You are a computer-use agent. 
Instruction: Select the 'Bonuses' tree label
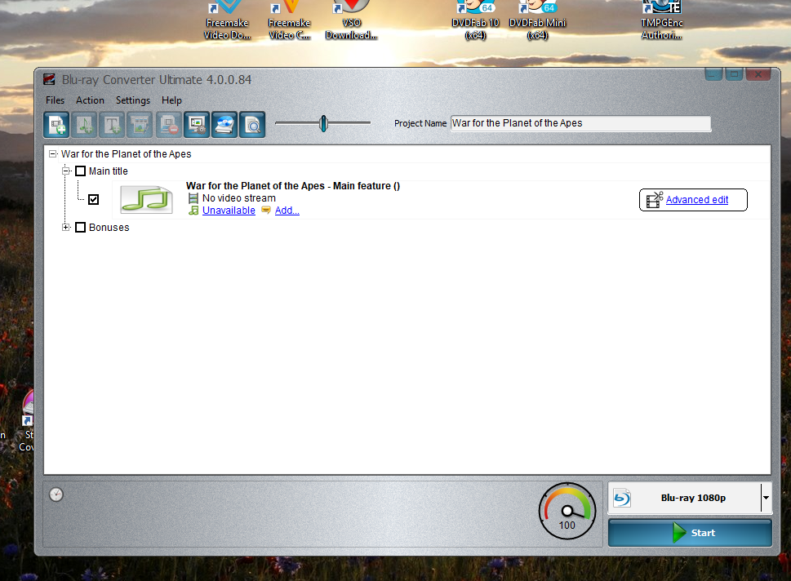pos(109,228)
